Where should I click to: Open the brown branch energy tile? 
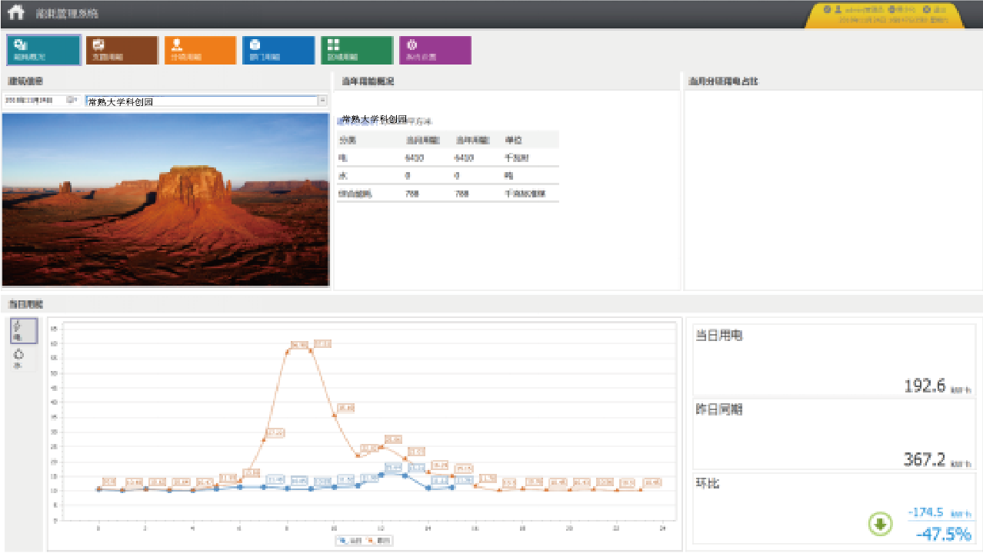122,50
